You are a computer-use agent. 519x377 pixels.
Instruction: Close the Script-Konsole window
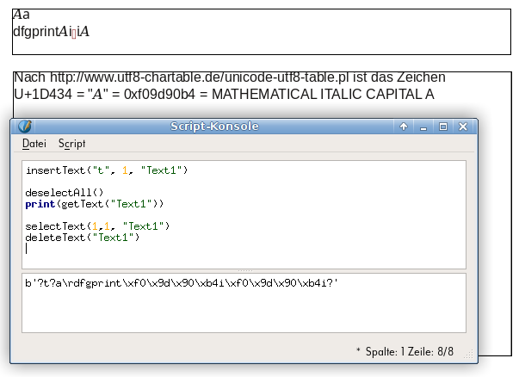(x=463, y=127)
